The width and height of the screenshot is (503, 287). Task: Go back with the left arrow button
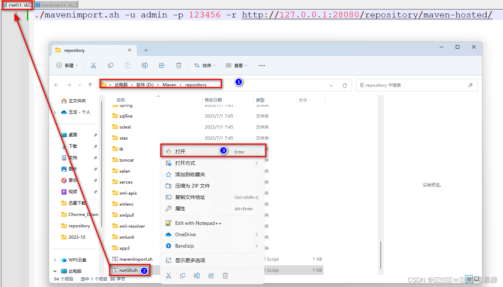tap(57, 85)
